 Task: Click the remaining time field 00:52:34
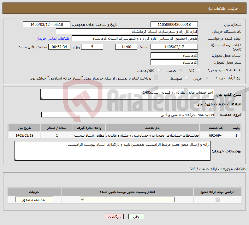(x=59, y=47)
